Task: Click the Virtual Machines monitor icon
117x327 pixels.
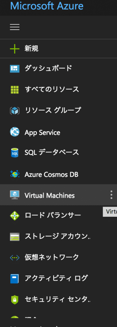Action: (15, 195)
